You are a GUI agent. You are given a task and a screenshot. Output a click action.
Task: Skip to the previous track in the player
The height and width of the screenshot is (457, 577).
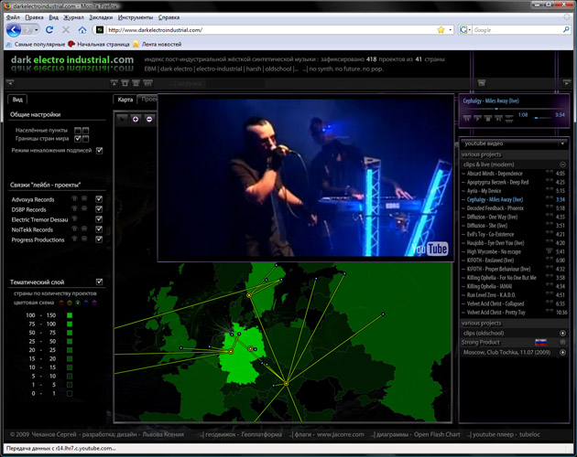pyautogui.click(x=466, y=118)
